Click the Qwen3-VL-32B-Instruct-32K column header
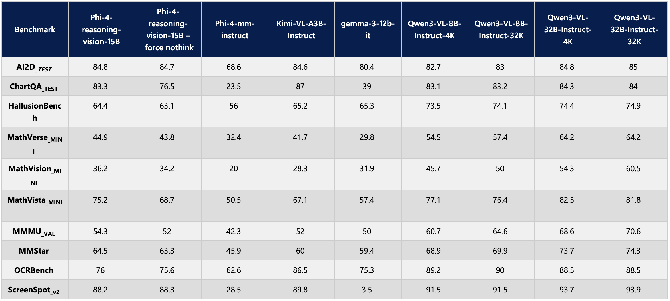The width and height of the screenshot is (670, 301). (634, 29)
